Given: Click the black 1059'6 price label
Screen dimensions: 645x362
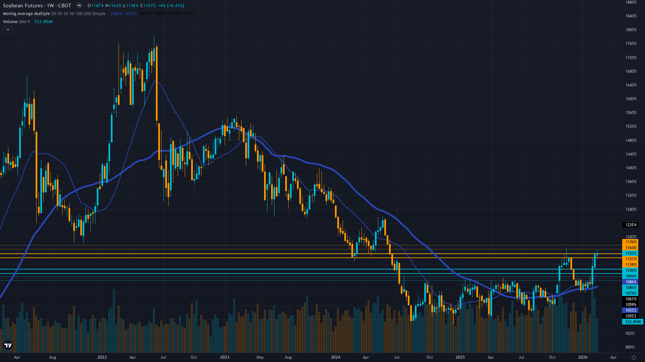Looking at the screenshot, I should (631, 305).
